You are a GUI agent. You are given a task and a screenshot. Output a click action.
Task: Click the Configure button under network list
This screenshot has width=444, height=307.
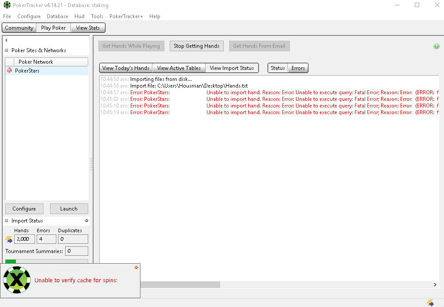click(24, 209)
